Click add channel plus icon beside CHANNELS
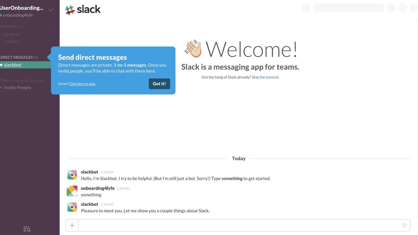This screenshot has width=418, height=235. (x=51, y=27)
